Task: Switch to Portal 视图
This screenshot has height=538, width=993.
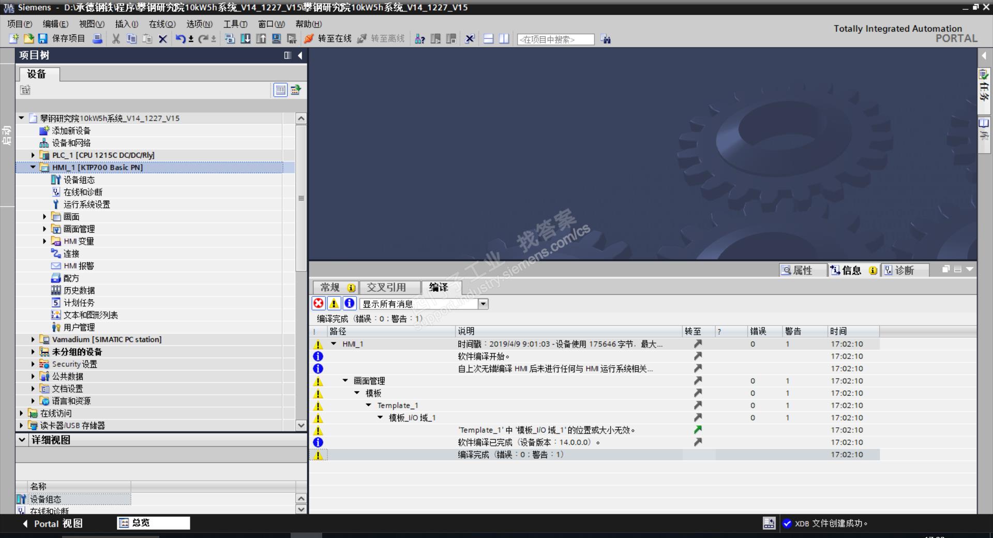Action: pos(52,524)
